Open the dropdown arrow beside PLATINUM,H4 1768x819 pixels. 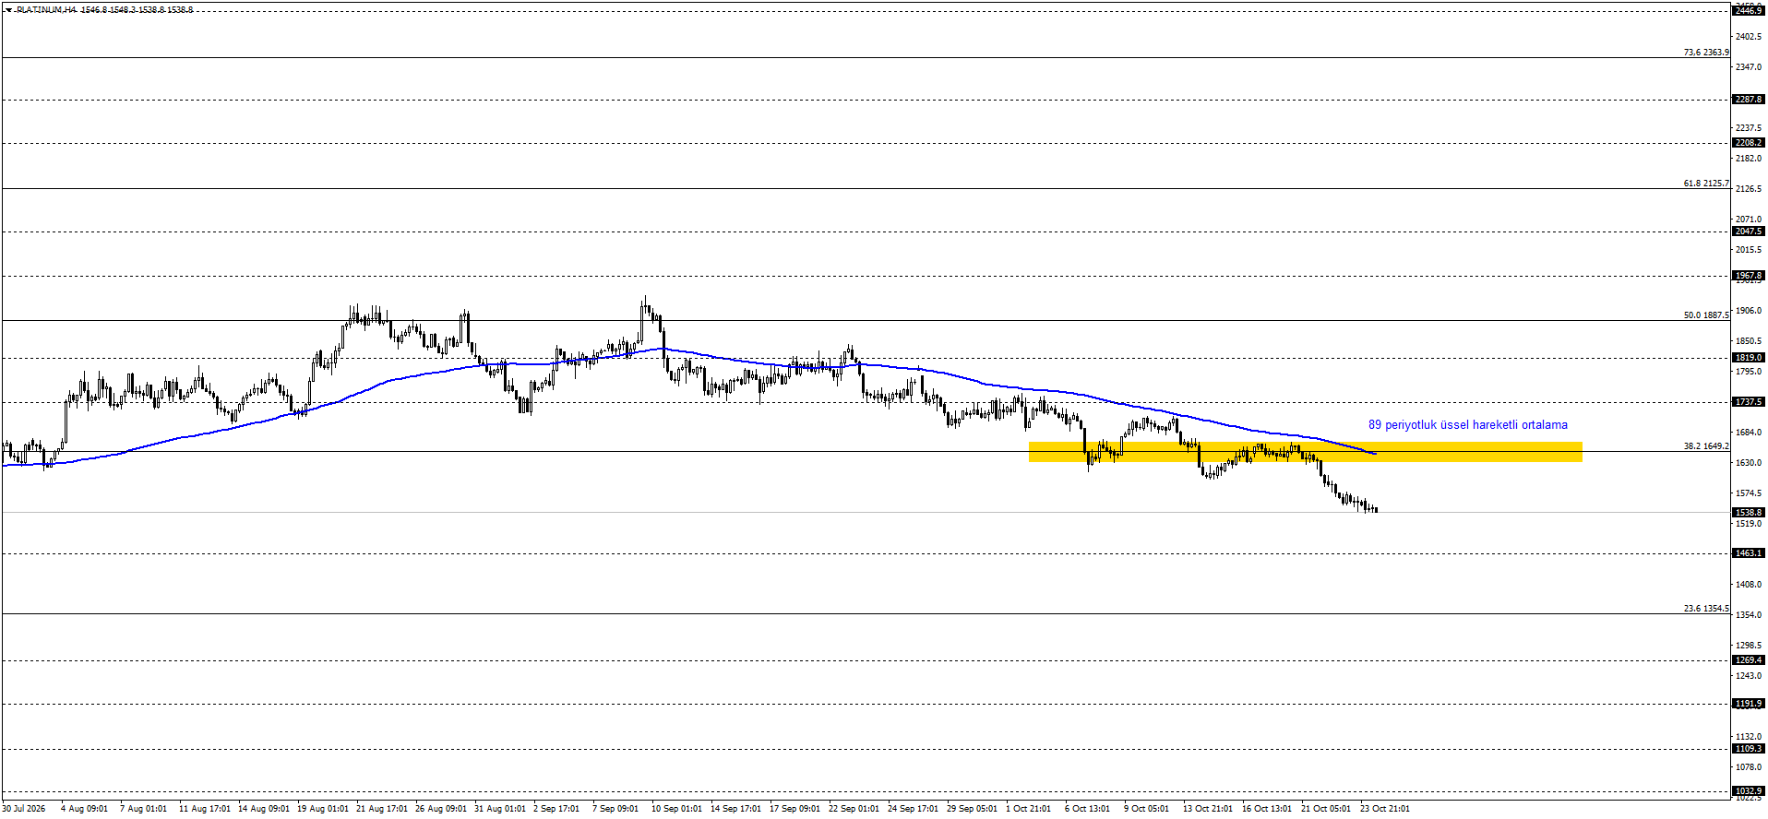click(8, 9)
